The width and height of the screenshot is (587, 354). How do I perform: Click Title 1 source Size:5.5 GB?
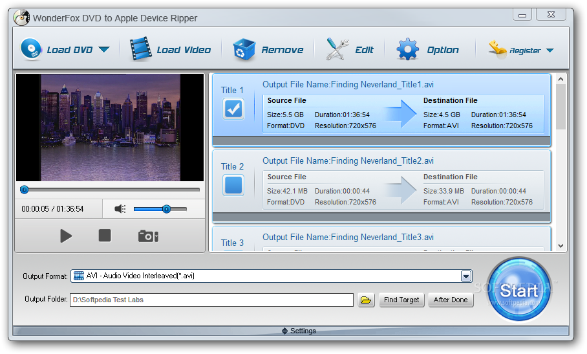point(285,115)
